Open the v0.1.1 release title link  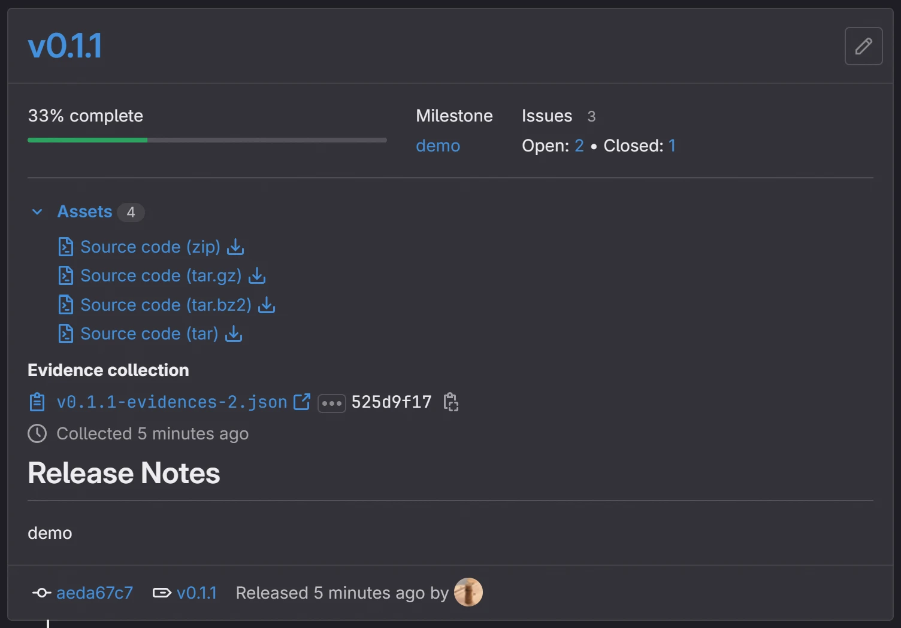pyautogui.click(x=65, y=46)
